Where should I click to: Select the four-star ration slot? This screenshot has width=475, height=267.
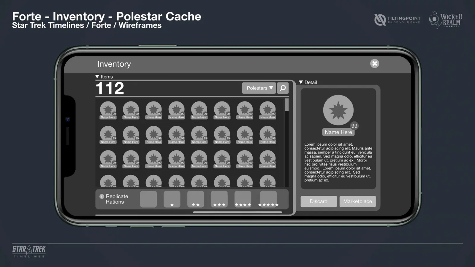pos(243,199)
